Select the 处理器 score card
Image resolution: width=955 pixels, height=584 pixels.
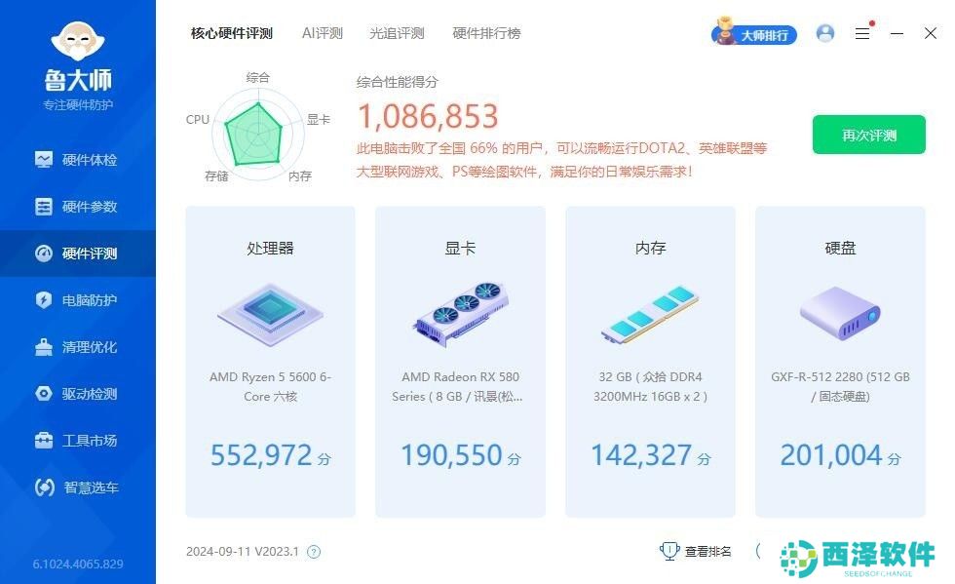(270, 361)
